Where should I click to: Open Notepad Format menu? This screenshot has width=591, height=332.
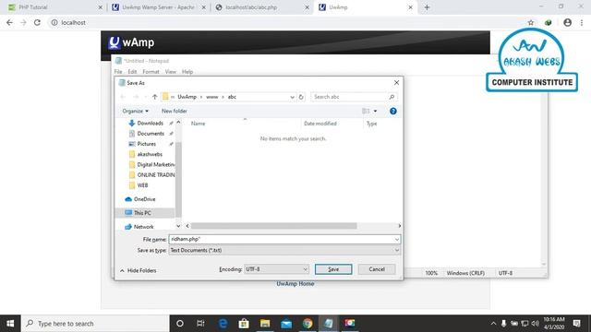point(151,72)
